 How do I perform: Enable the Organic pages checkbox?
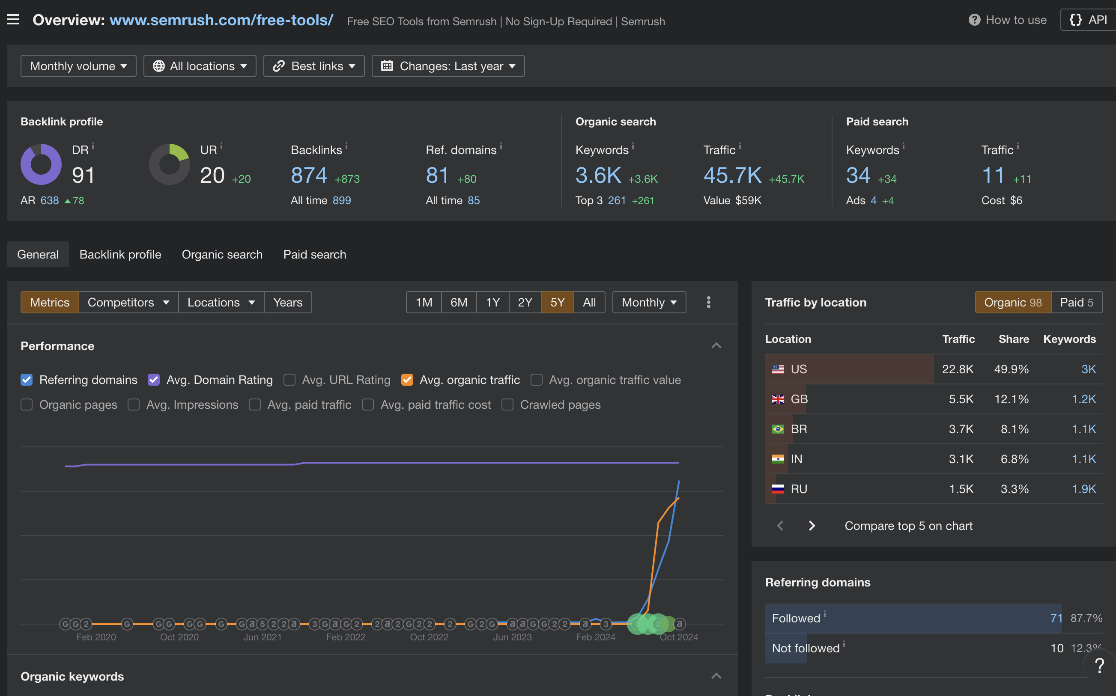(27, 405)
